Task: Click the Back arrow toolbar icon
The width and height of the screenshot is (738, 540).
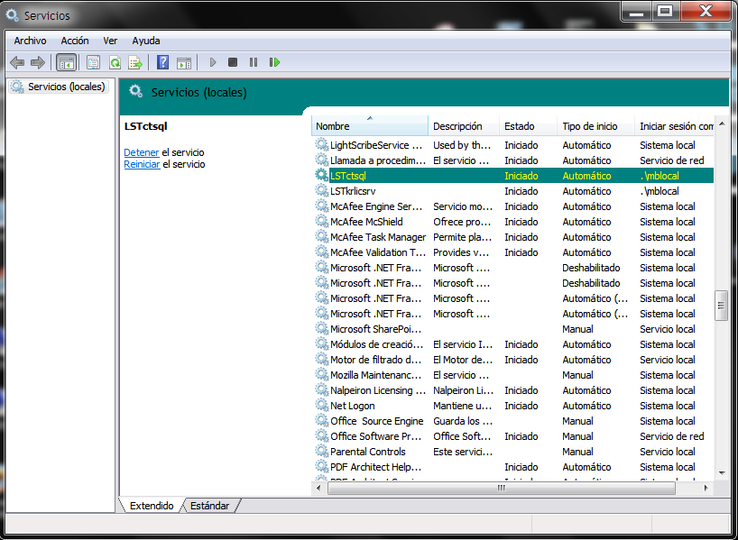Action: pos(17,62)
